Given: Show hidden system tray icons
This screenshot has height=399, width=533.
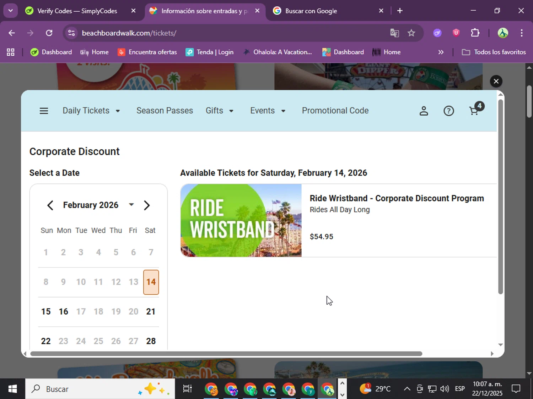Looking at the screenshot, I should click(407, 389).
